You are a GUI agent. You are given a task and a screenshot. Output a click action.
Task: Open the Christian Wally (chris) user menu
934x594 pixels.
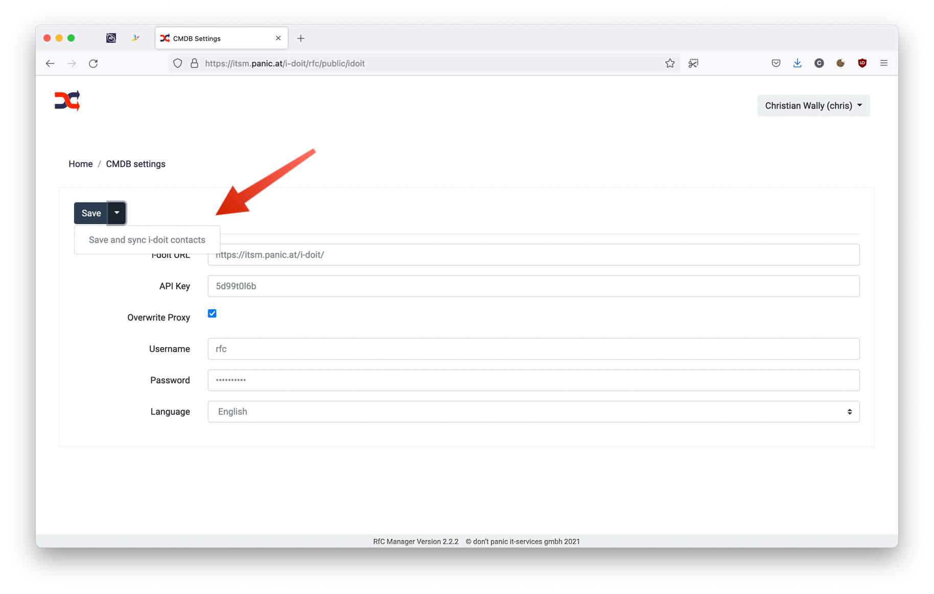click(813, 106)
